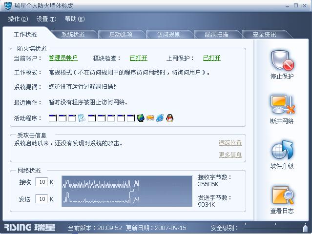Switch to the 安全资讯 tab

pyautogui.click(x=264, y=35)
